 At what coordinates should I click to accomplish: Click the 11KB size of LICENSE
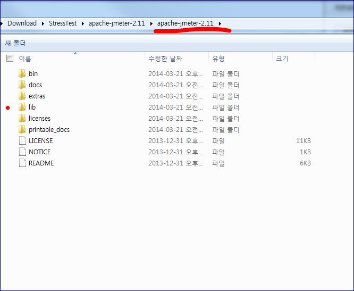(x=304, y=141)
